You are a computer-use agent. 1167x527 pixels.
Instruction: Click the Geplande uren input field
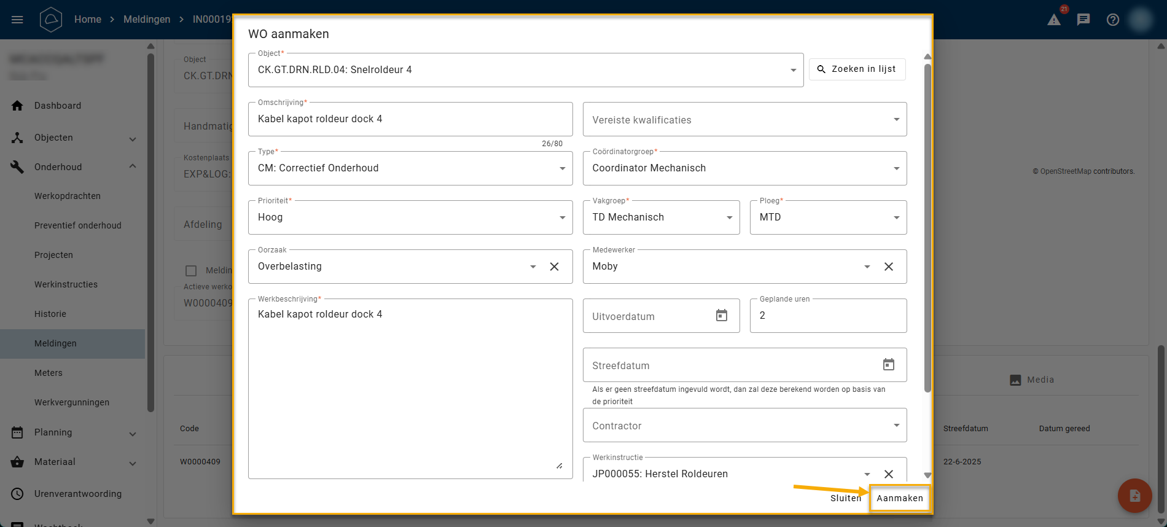point(827,316)
